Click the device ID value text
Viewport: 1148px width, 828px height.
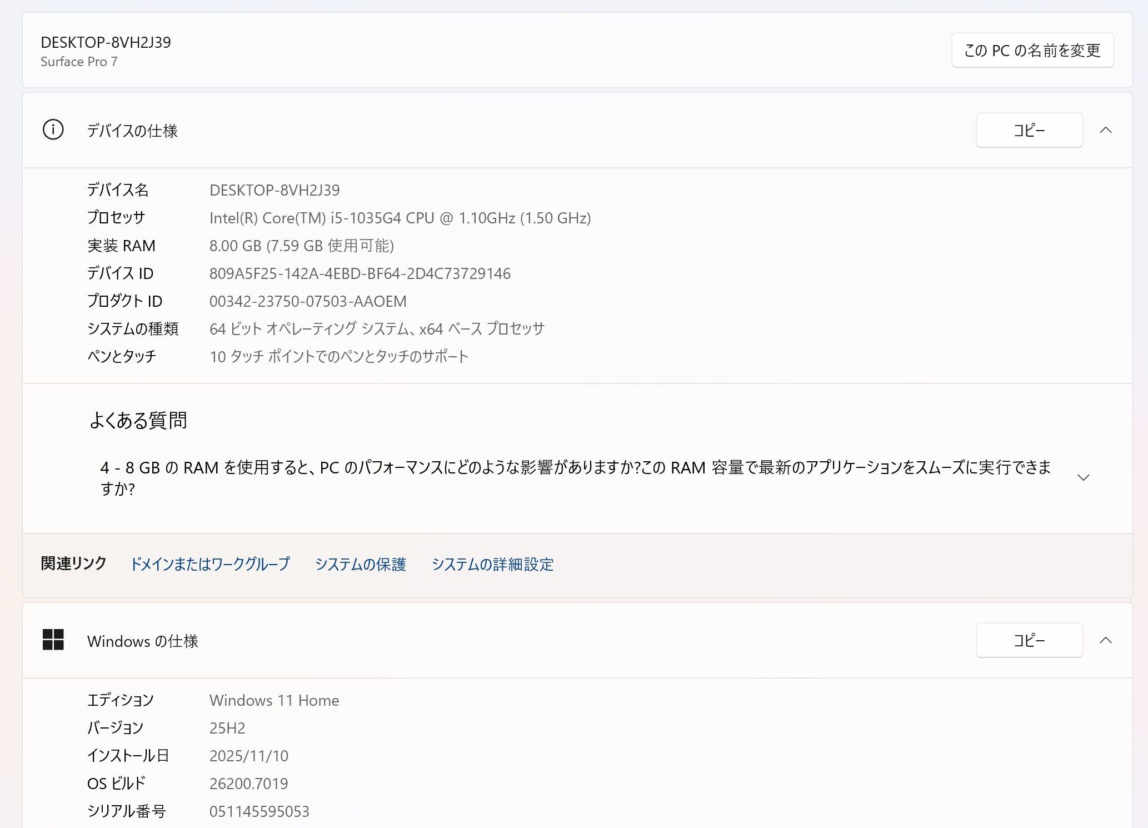tap(360, 273)
